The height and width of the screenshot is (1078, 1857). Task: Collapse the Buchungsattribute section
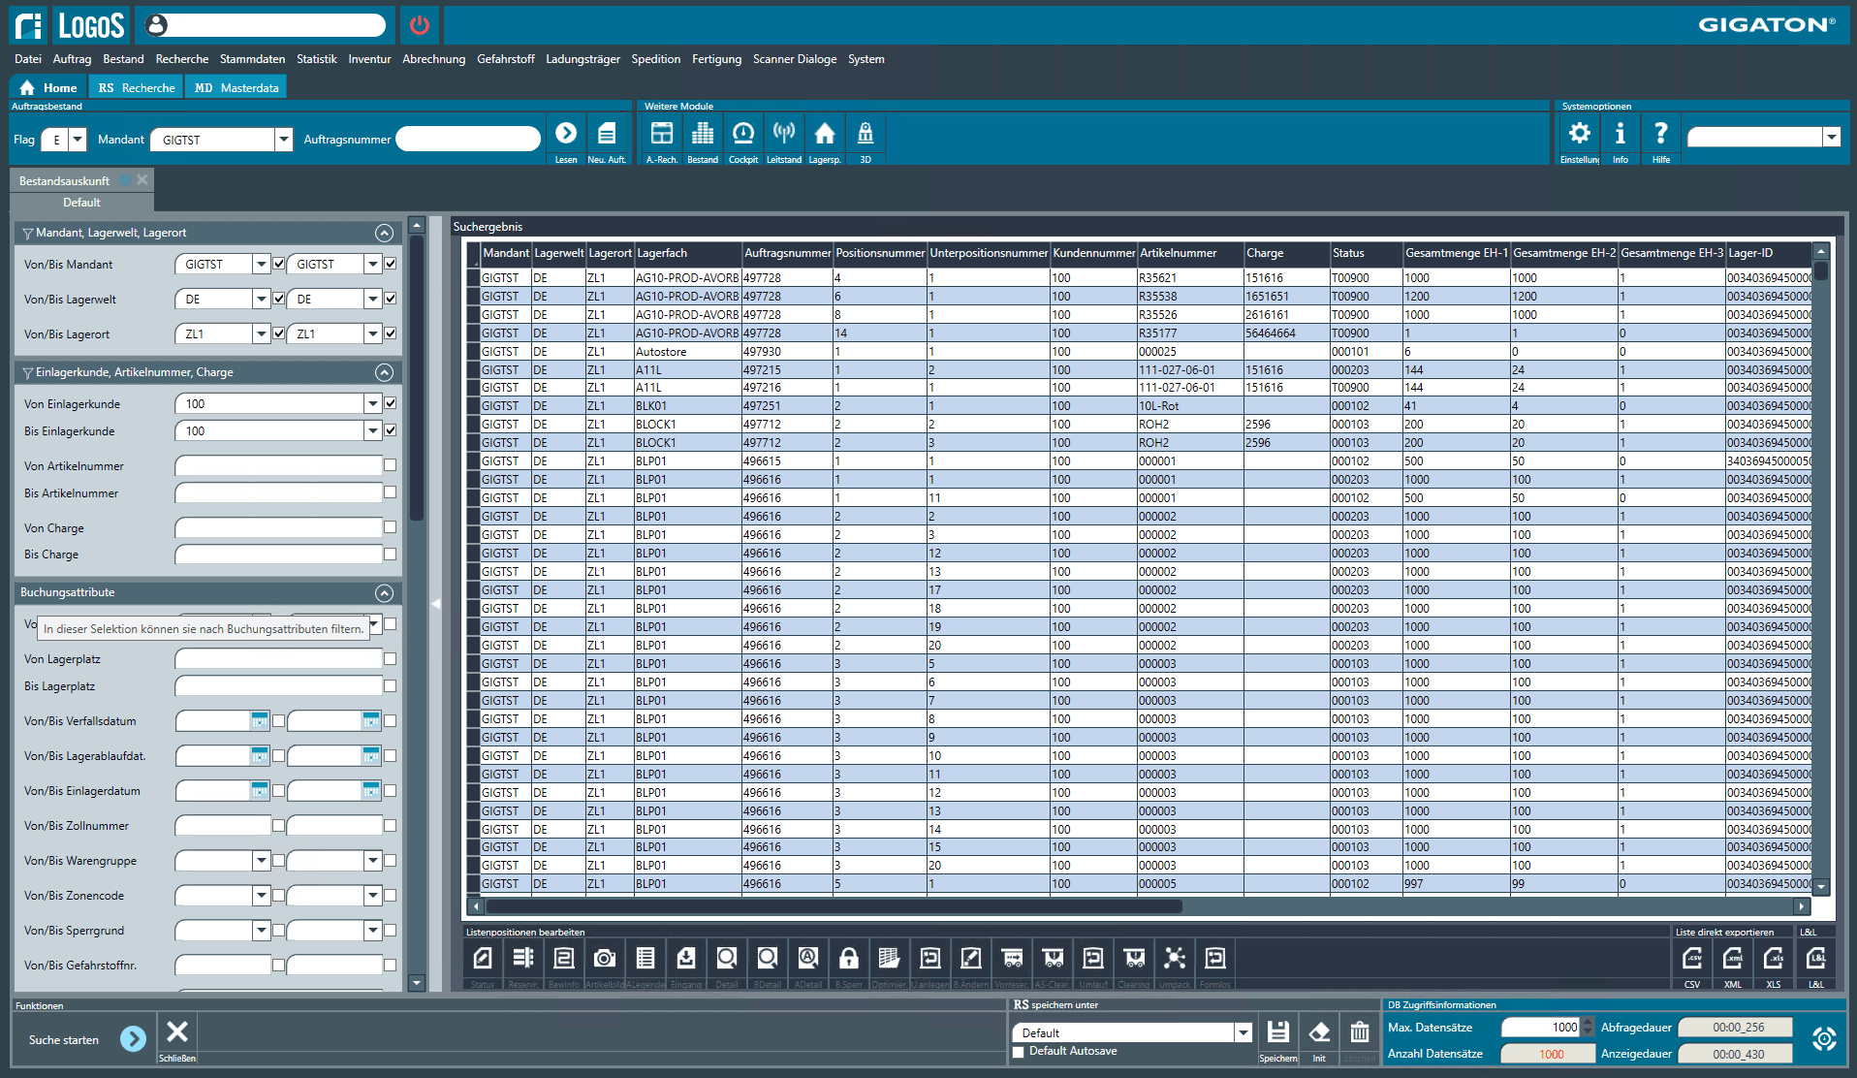pos(384,593)
